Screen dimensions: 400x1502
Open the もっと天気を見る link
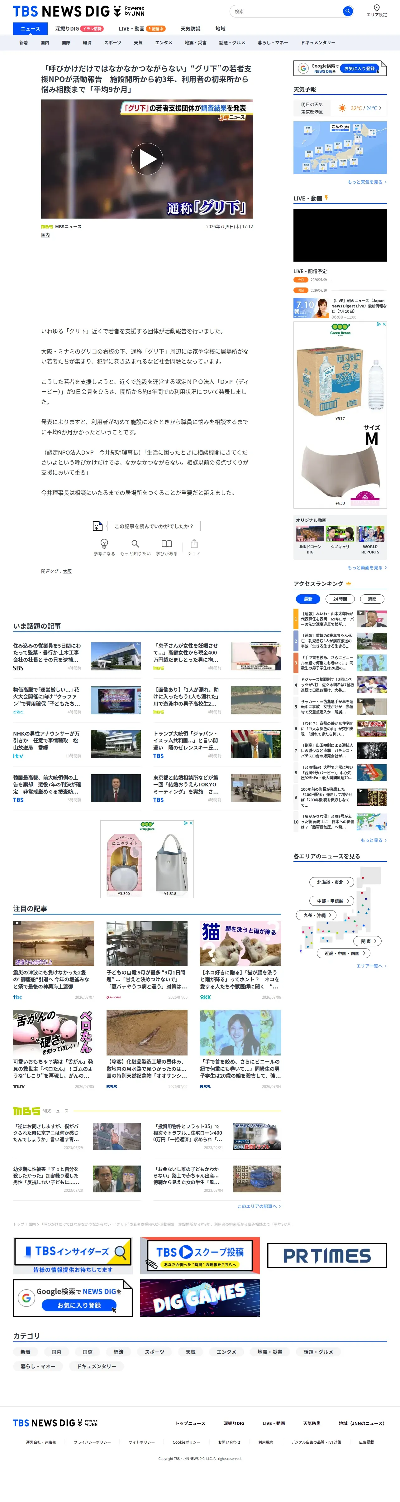point(367,182)
